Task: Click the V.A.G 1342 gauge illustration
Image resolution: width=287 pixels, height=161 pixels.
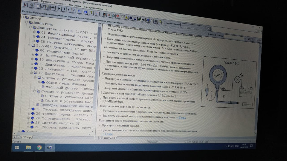Action: pos(228,83)
